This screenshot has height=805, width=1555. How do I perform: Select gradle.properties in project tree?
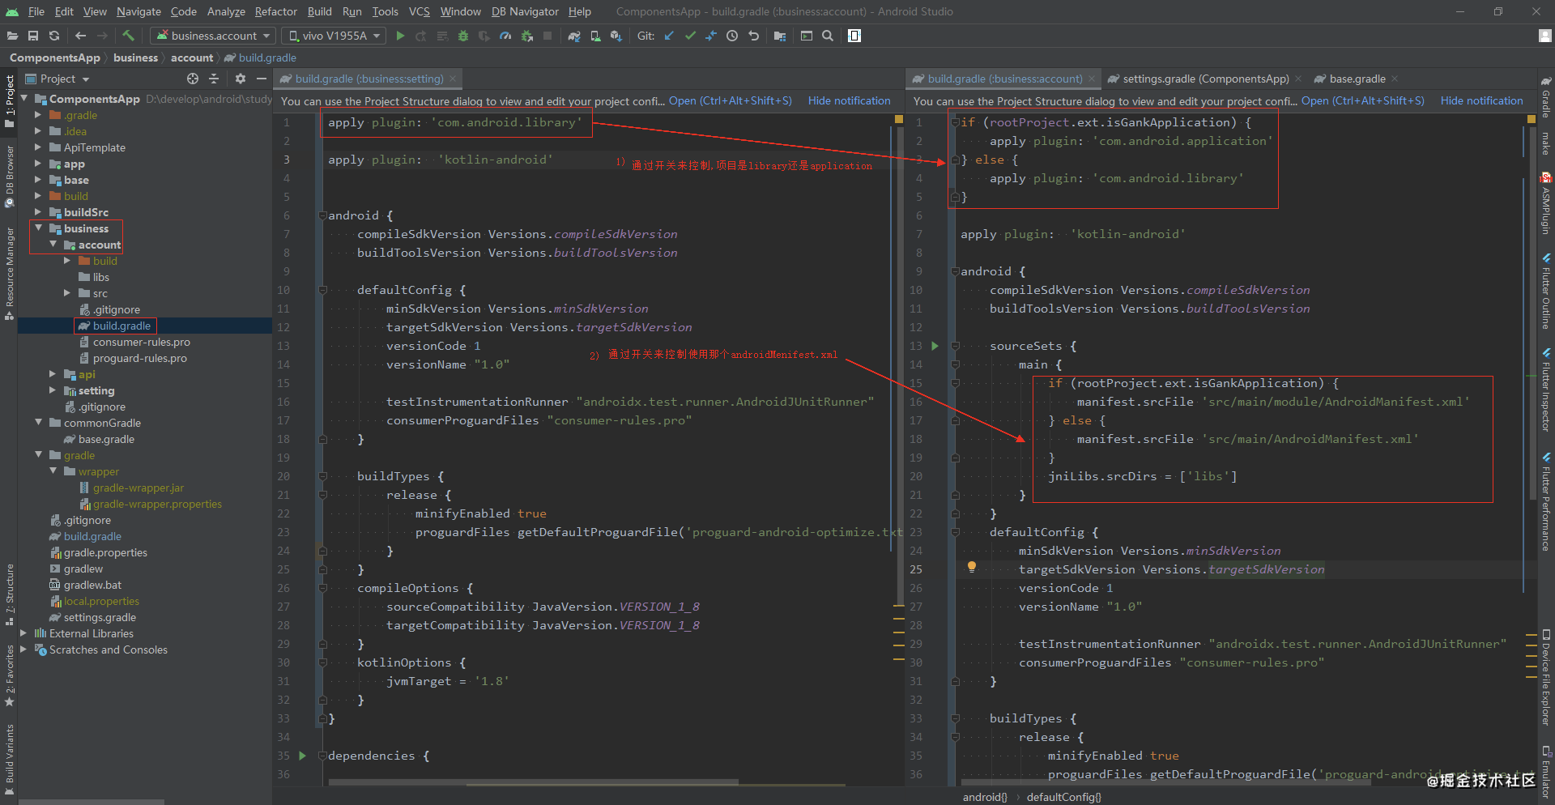tap(105, 552)
